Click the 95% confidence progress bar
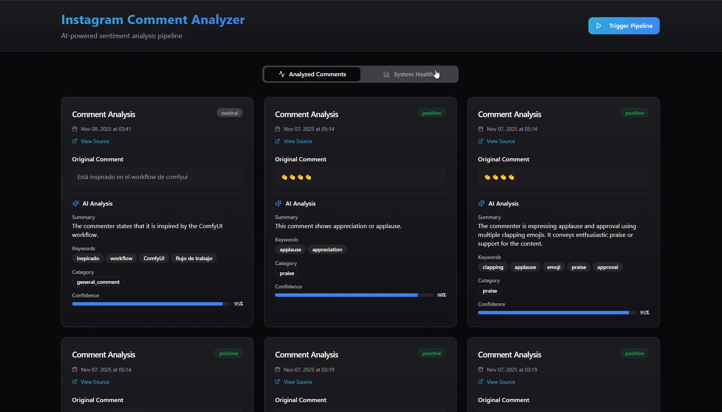Image resolution: width=722 pixels, height=412 pixels. (151, 304)
